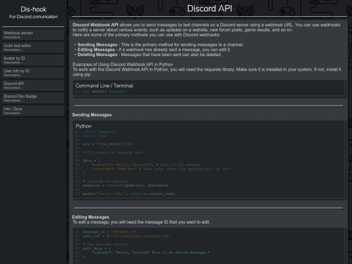Click the '# New message content' comment
Screen dimensions: 352x264
pos(106,244)
